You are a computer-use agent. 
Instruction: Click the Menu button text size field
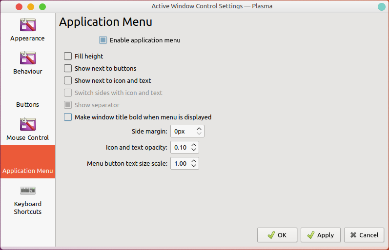(x=184, y=164)
